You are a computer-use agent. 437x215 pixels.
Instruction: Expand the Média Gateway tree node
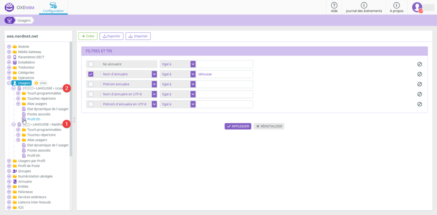[9, 52]
